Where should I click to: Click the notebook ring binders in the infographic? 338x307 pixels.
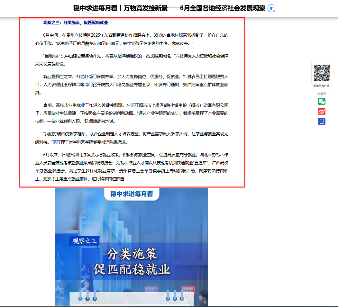87,296
